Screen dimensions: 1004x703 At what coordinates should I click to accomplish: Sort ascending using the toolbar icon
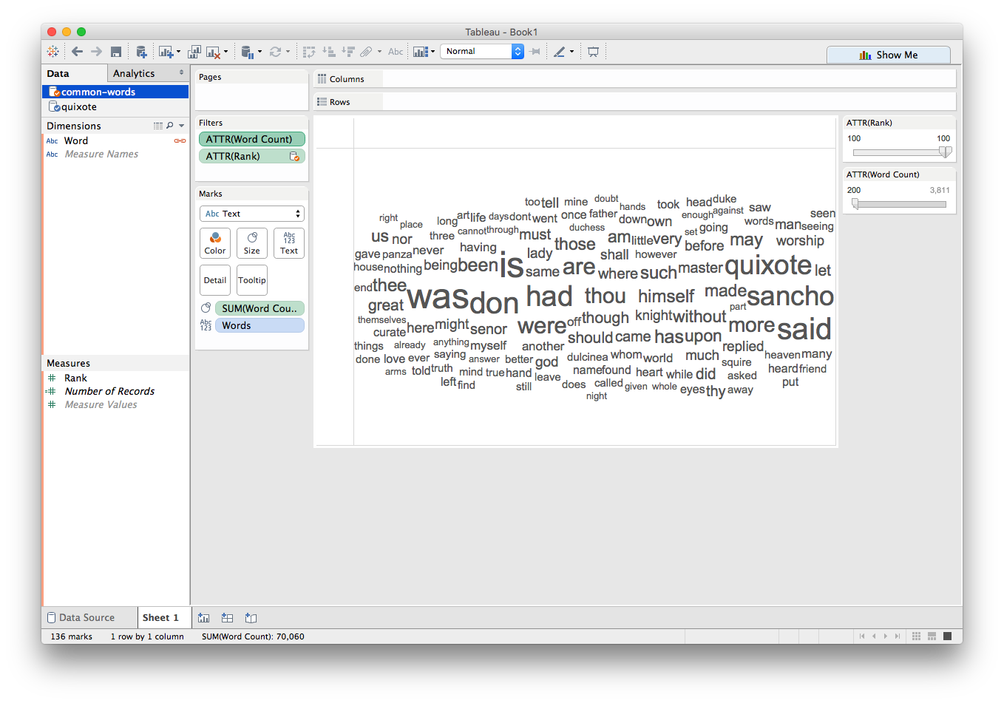[x=329, y=52]
